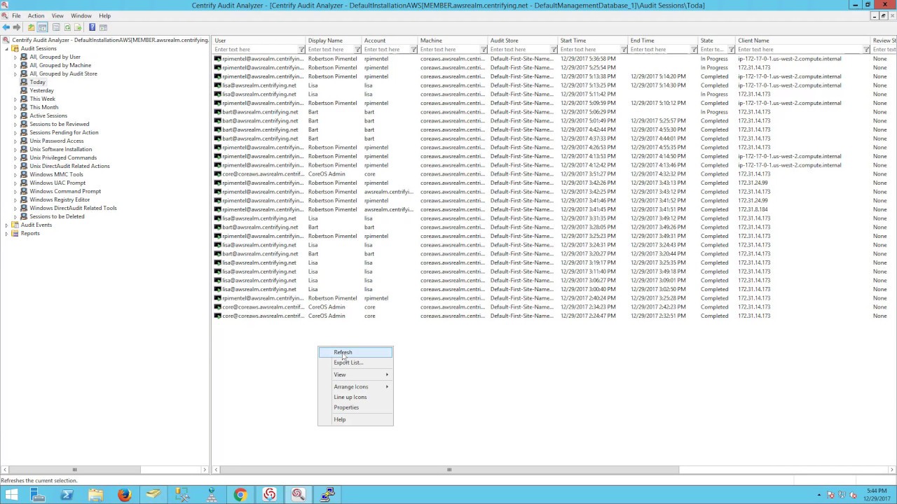This screenshot has width=897, height=504.
Task: Open the red swirl Centrify taskbar icon
Action: pyautogui.click(x=270, y=495)
